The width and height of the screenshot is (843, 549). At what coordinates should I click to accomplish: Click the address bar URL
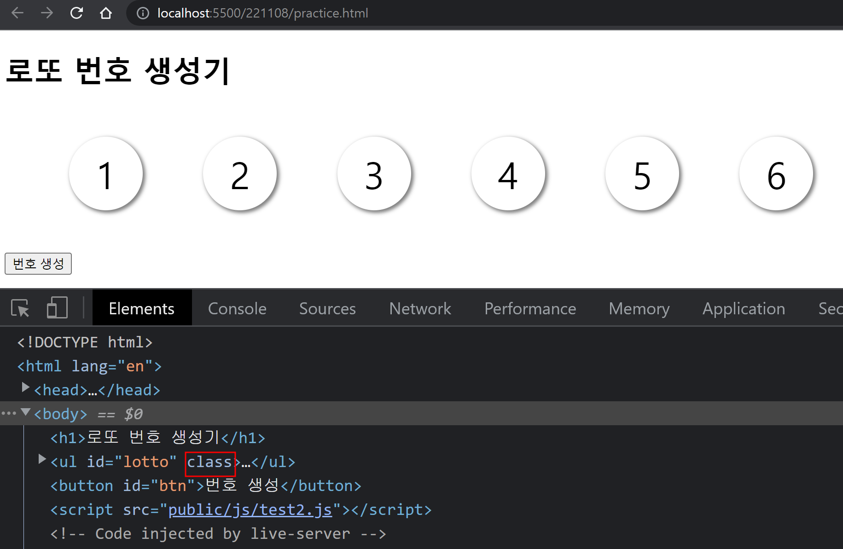point(263,13)
